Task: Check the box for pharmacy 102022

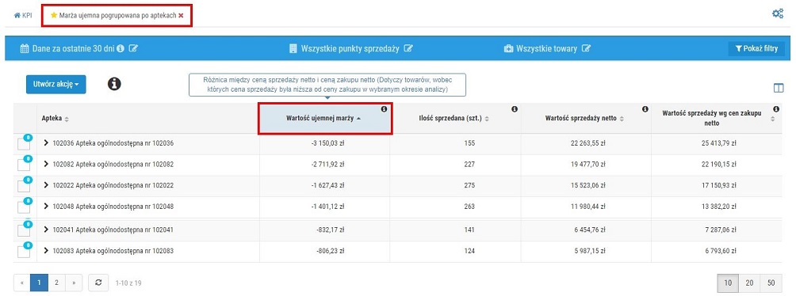Action: (x=23, y=186)
